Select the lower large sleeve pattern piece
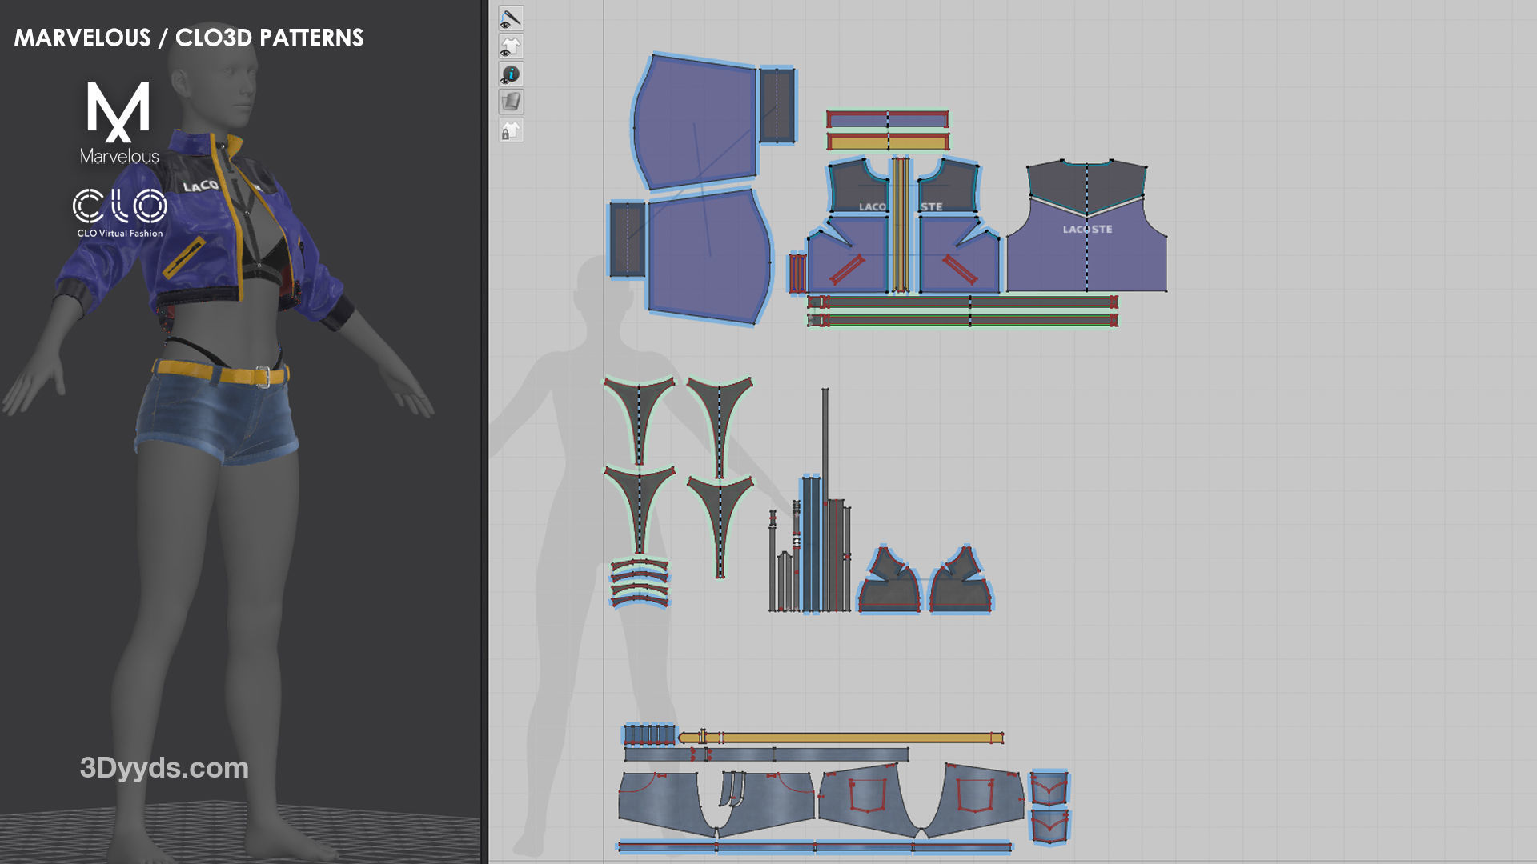The image size is (1537, 864). coord(708,256)
